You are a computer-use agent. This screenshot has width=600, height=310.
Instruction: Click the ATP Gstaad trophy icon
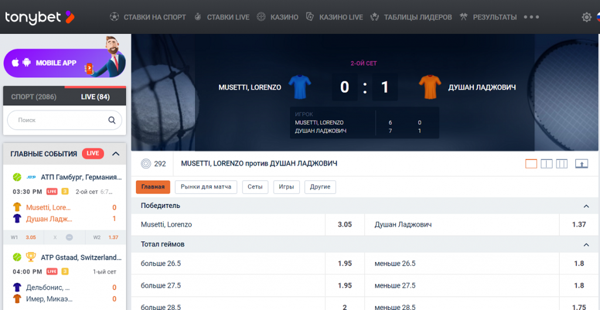[x=30, y=257]
